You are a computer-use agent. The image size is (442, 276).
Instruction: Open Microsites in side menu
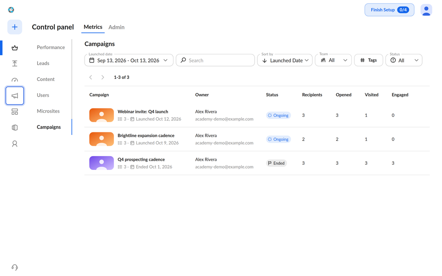[48, 111]
